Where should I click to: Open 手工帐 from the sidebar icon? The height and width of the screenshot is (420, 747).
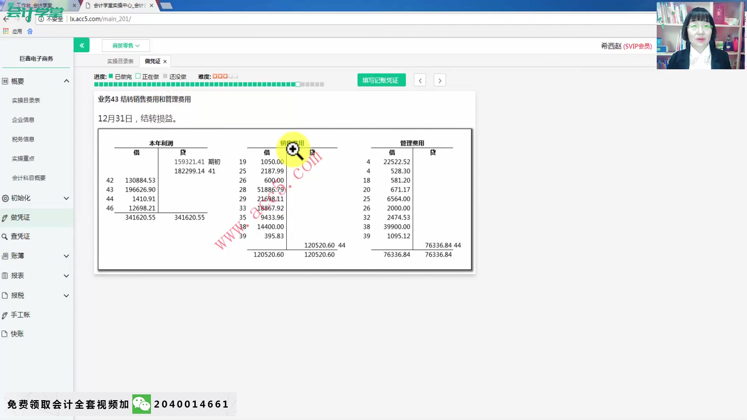click(5, 315)
